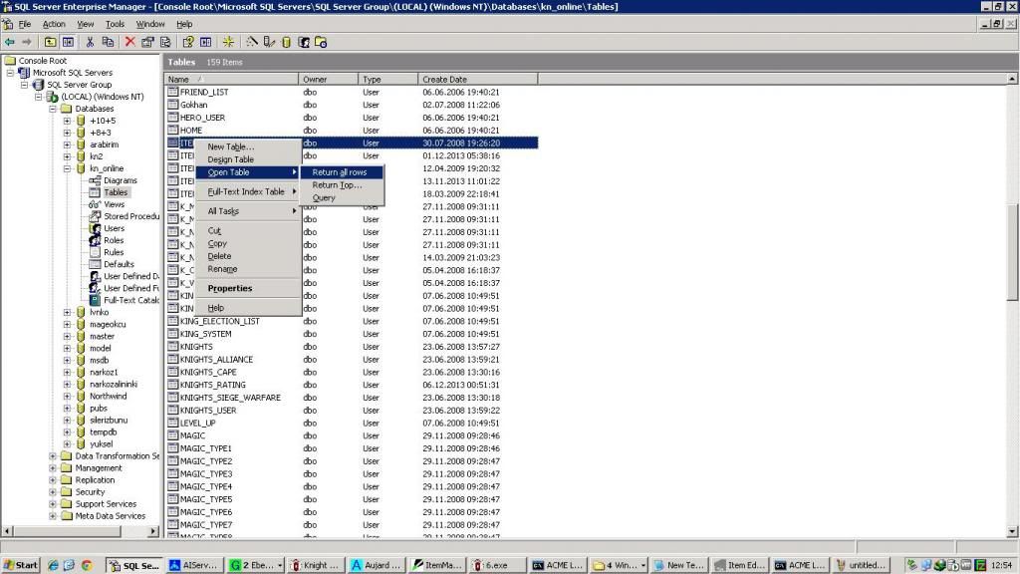Collapse the kn_online database node
Viewport: 1020px width, 574px height.
tap(68, 168)
